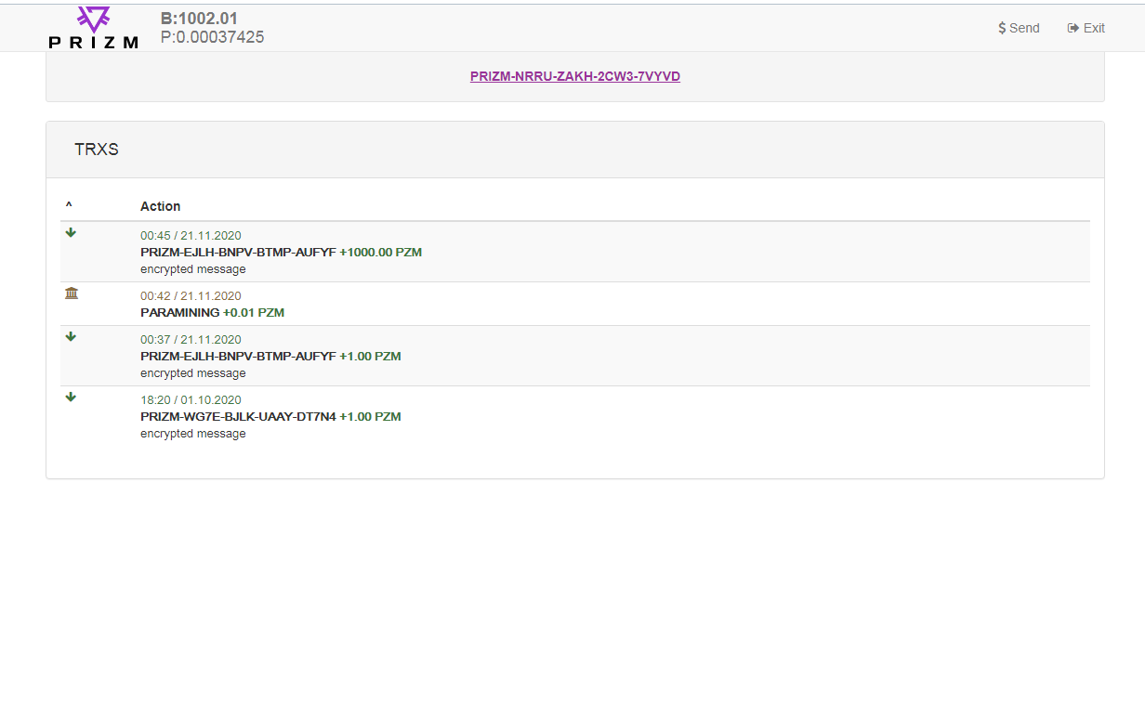Image resolution: width=1145 pixels, height=704 pixels.
Task: Select sender address in +1000.00 PZM row
Action: coord(238,253)
